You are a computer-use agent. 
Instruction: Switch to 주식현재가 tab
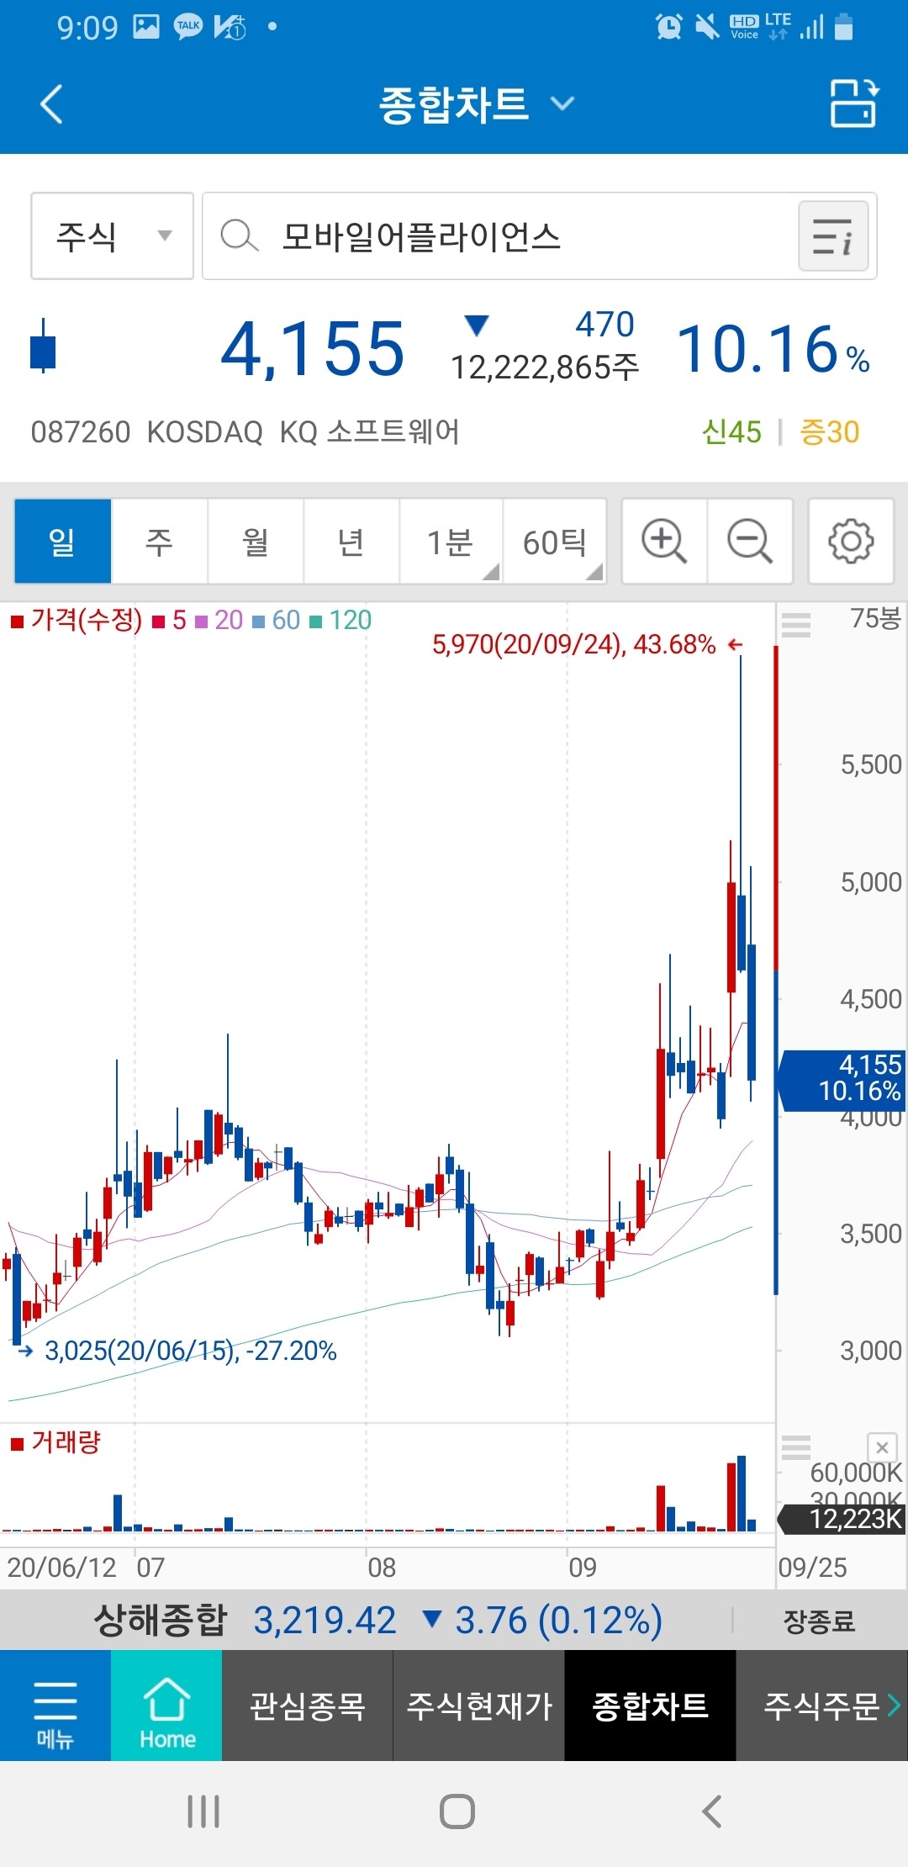click(478, 1706)
